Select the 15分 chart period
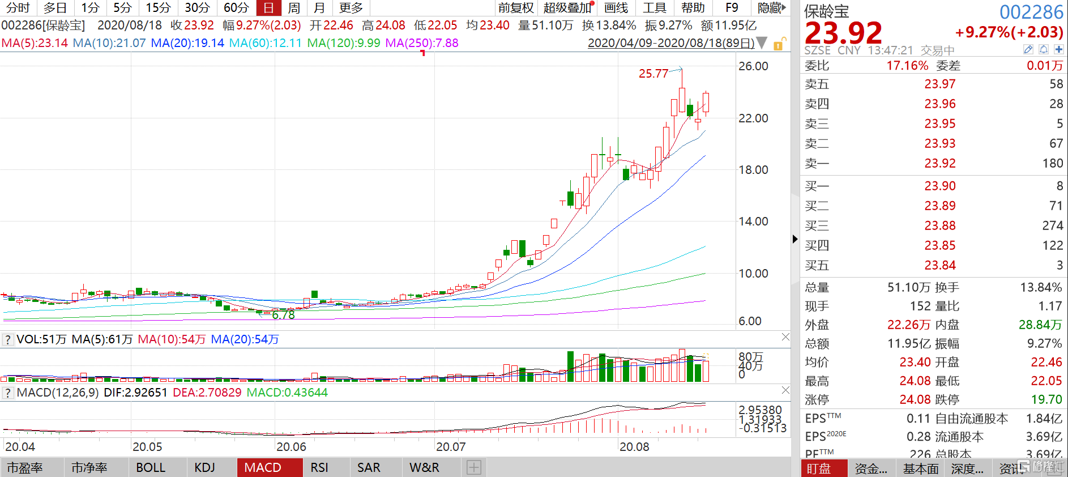This screenshot has height=477, width=1068. tap(158, 8)
